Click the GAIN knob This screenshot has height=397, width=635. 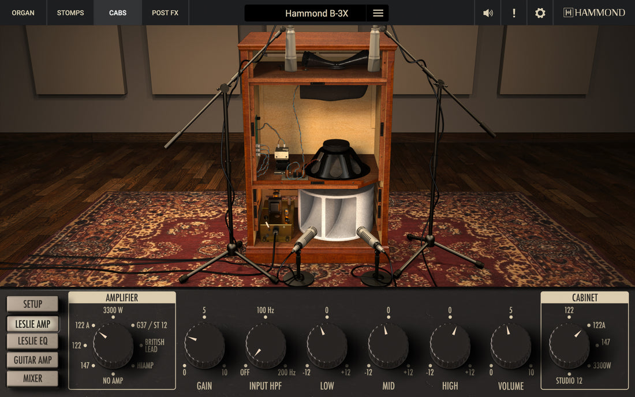[x=204, y=345]
